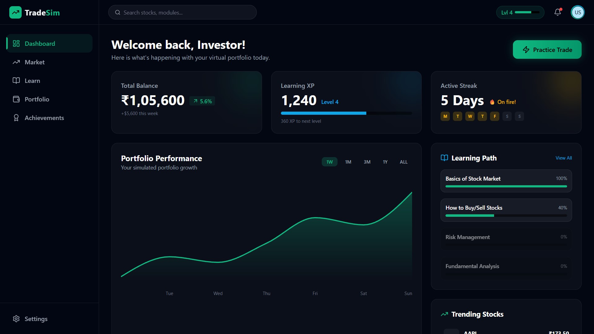Select the 1W chart range
Image resolution: width=594 pixels, height=334 pixels.
point(329,162)
